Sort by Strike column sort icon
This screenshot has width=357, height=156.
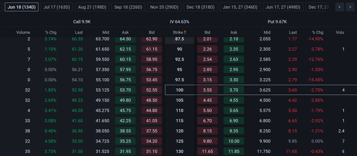pos(185,33)
